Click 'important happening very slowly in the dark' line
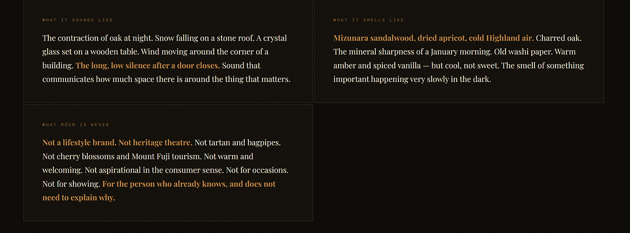 [x=412, y=80]
